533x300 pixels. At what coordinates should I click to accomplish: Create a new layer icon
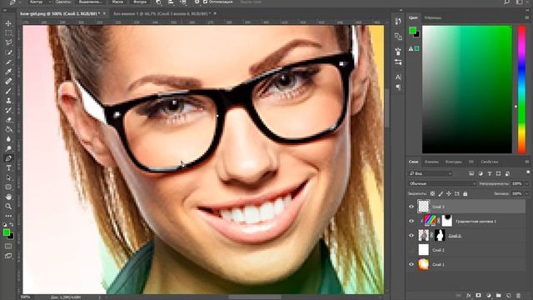[509, 296]
